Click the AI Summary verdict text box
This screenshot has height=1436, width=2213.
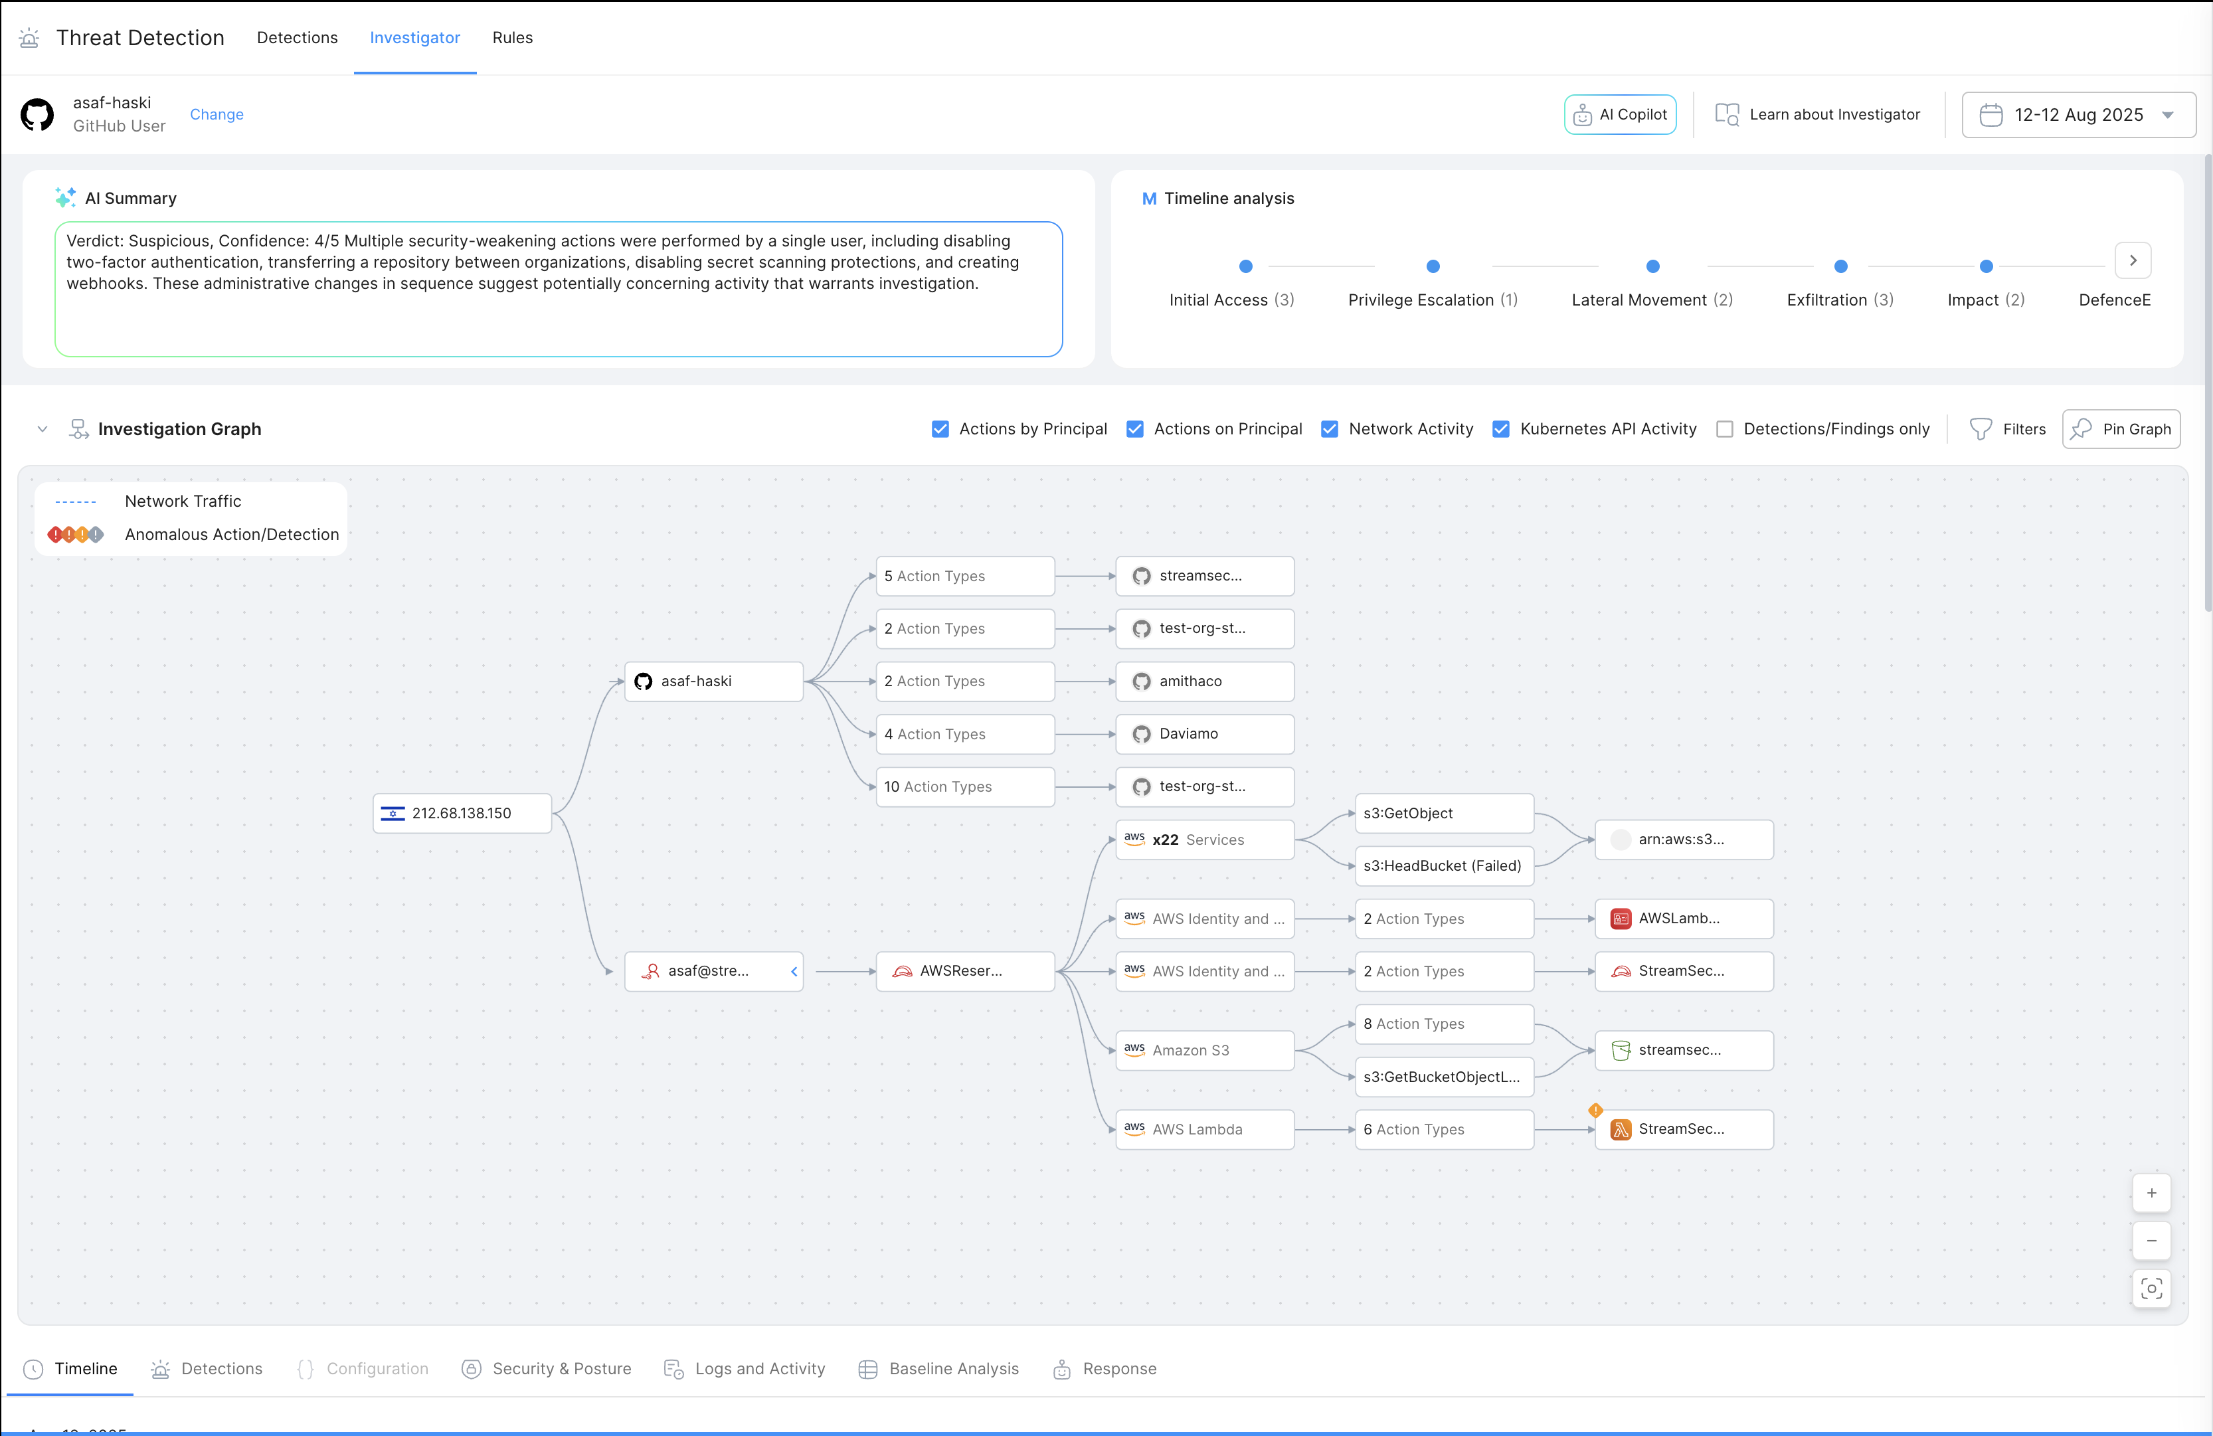(x=558, y=289)
